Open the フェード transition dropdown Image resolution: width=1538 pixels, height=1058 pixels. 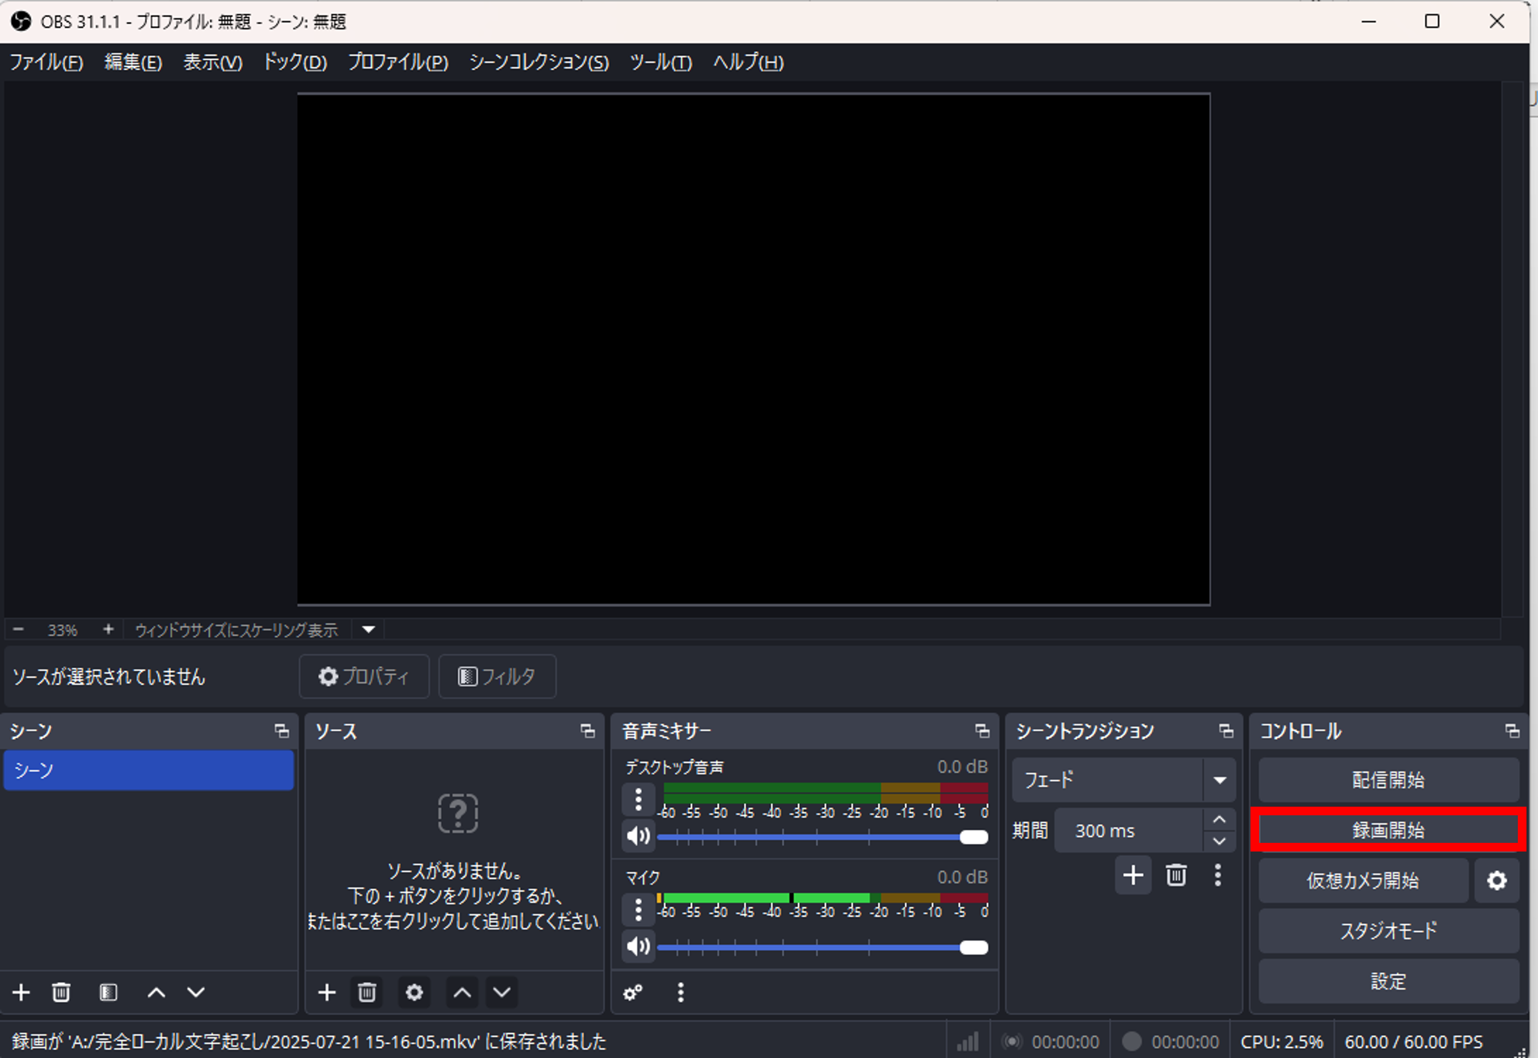click(x=1219, y=780)
